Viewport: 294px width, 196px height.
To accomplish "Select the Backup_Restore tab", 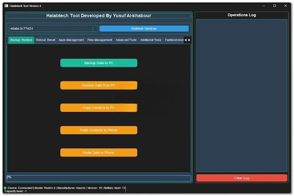I will pos(21,40).
